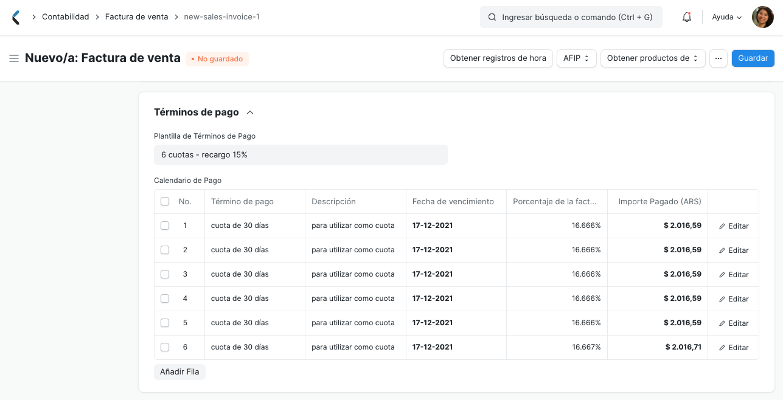
Task: Check the select-all checkbox in the table header
Action: coord(165,201)
